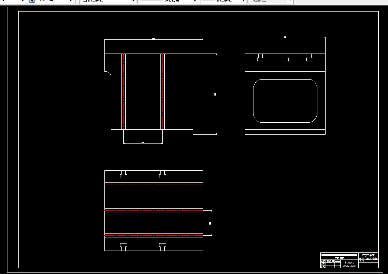
Task: Select lowest red centerline in bottom view
Action: coord(153,236)
